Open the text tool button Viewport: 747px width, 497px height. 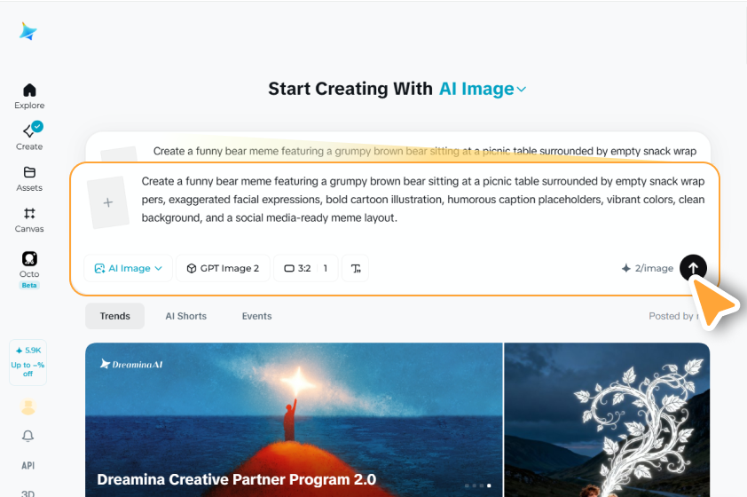pyautogui.click(x=356, y=268)
